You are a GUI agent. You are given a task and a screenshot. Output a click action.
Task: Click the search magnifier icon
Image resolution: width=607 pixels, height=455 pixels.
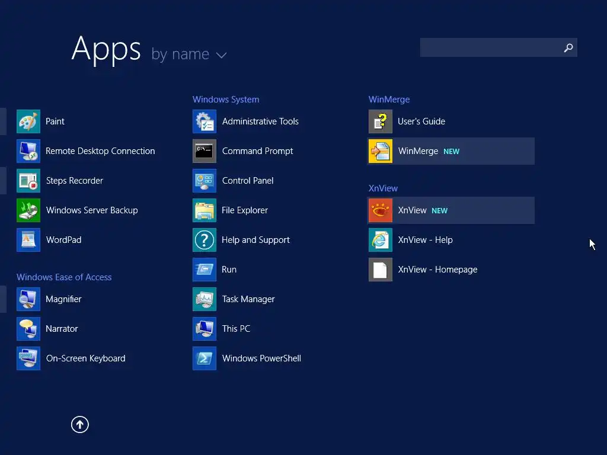tap(568, 47)
